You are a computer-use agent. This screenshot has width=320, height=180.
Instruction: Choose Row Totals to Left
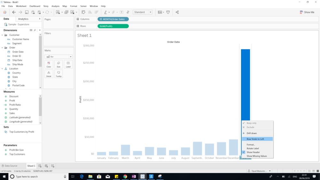tap(257, 139)
